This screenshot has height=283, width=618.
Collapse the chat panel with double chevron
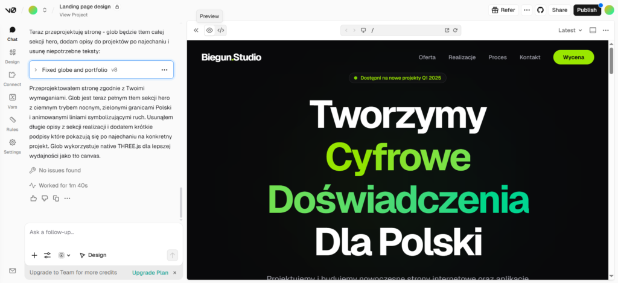point(196,30)
